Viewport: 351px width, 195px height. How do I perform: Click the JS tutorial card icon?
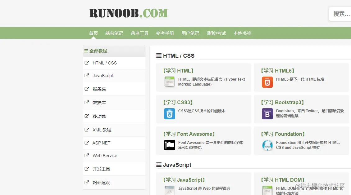point(170,190)
